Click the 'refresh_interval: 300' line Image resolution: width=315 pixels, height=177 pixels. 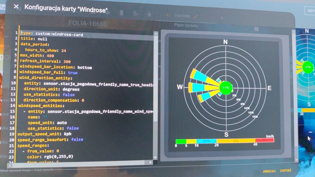pyautogui.click(x=45, y=61)
